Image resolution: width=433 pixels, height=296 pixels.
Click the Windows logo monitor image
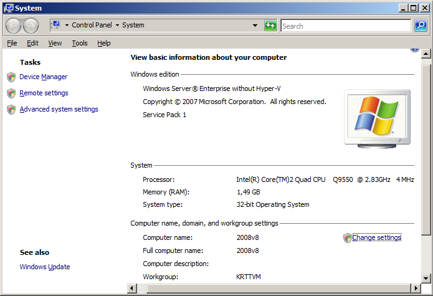[377, 119]
